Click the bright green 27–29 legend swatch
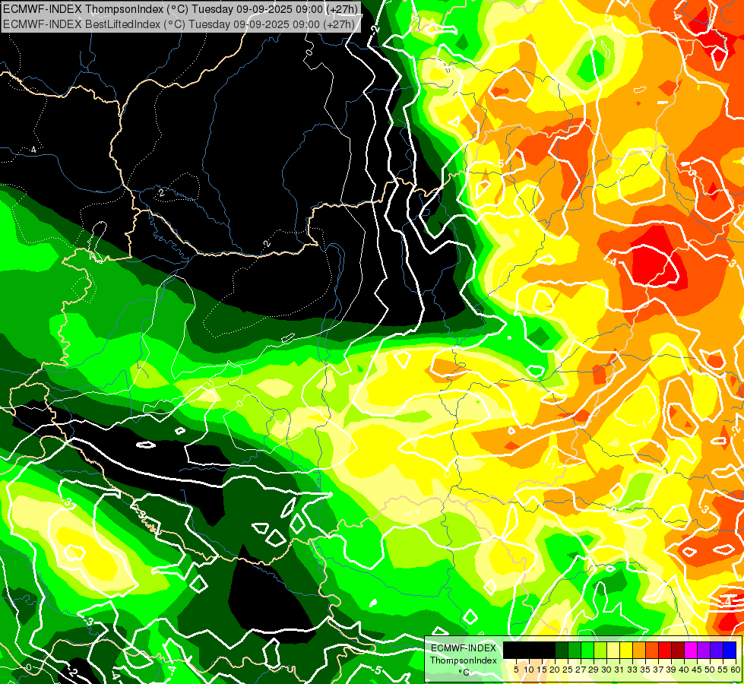Screen dimensions: 744x684 tap(587, 650)
